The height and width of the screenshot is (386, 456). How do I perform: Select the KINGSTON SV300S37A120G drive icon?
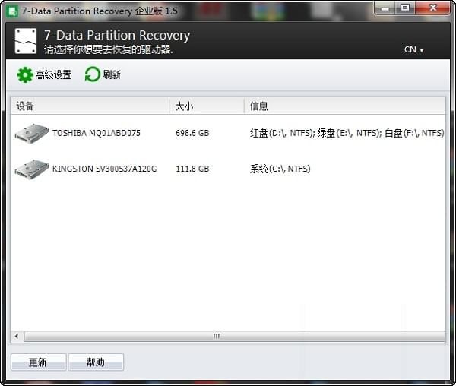(31, 169)
